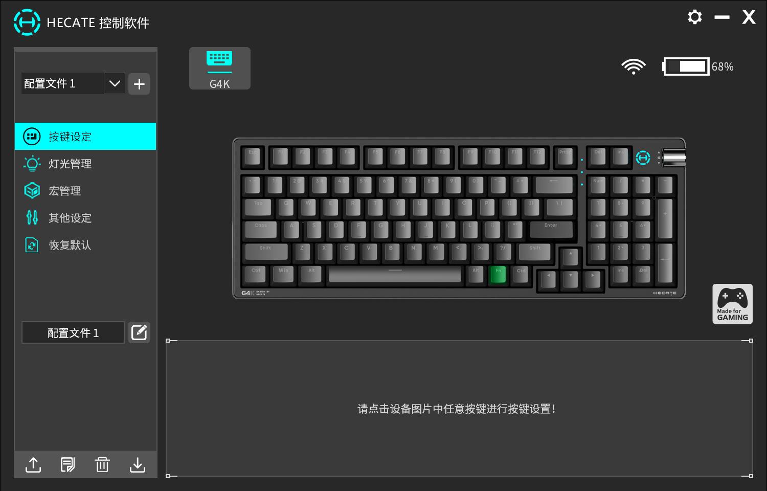Click the Wi-Fi connection status icon
The width and height of the screenshot is (767, 491).
pyautogui.click(x=634, y=66)
